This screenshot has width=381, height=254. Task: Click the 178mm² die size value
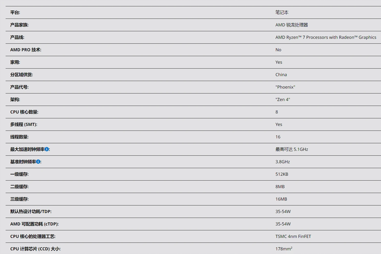click(284, 249)
